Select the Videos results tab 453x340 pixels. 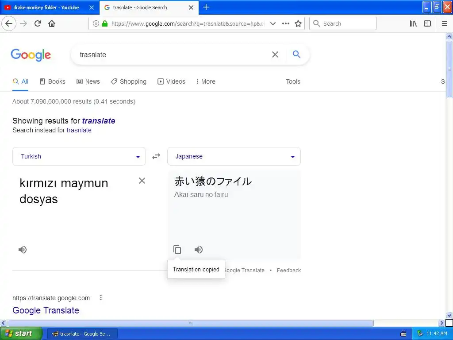click(171, 81)
